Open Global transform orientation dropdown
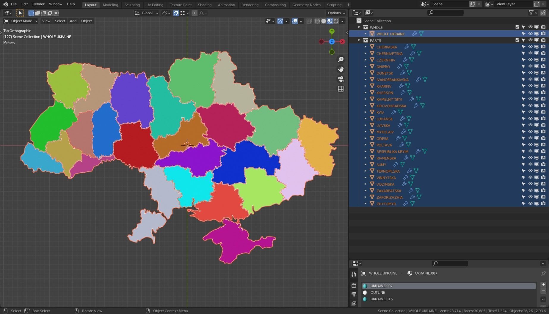549x314 pixels. 146,13
